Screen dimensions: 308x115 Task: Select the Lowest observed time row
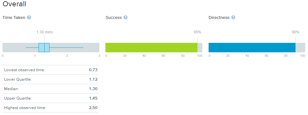(51, 70)
